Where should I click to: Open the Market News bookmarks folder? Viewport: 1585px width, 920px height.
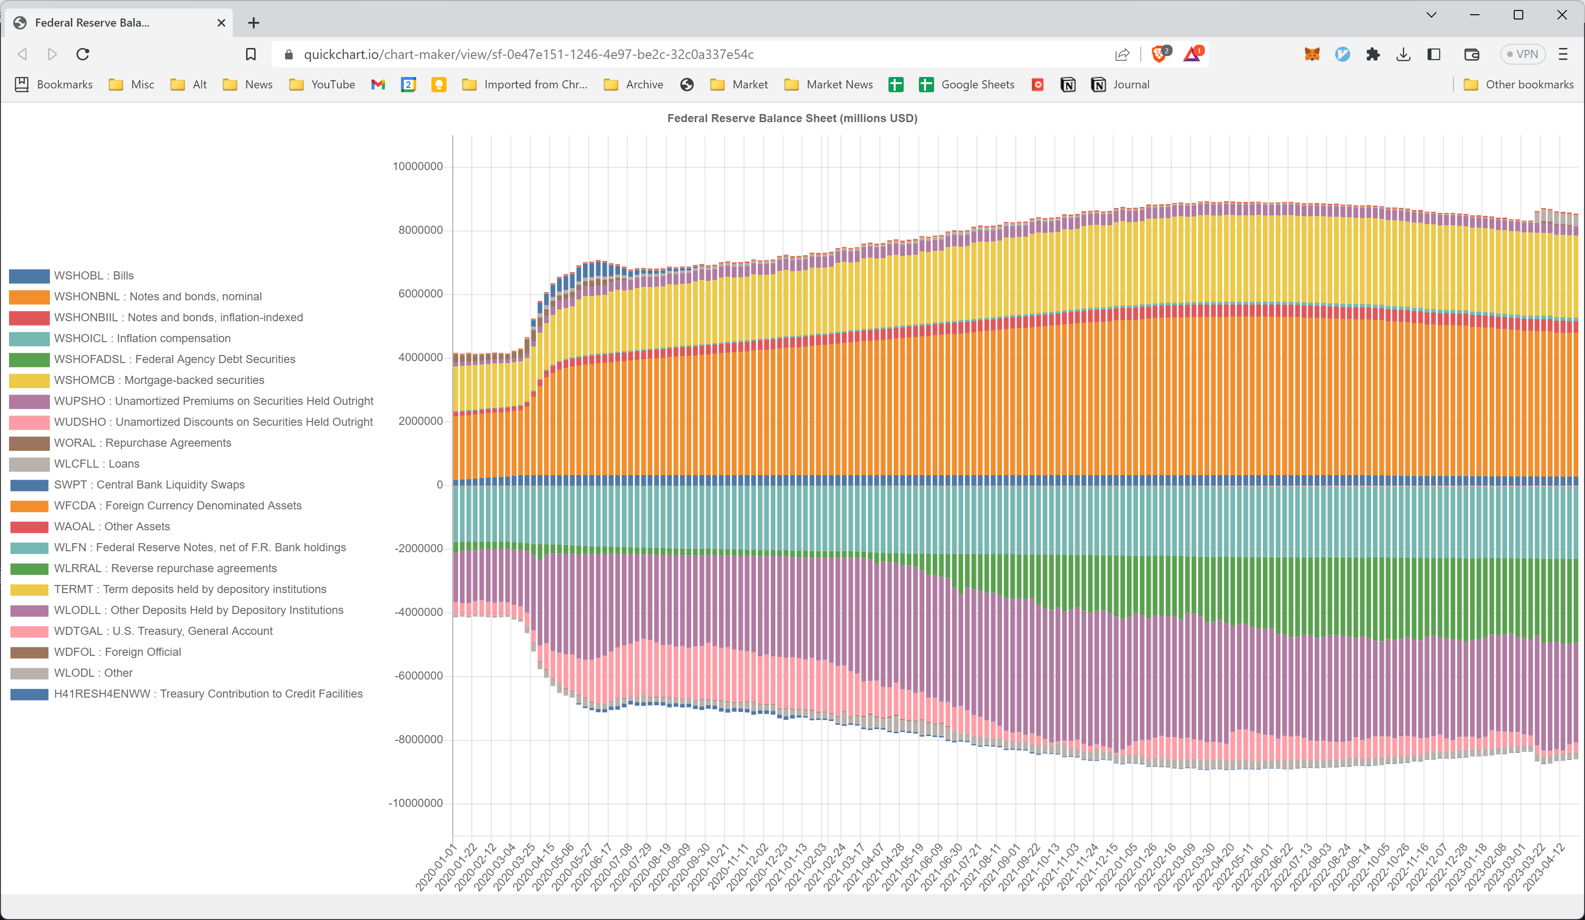pos(829,84)
